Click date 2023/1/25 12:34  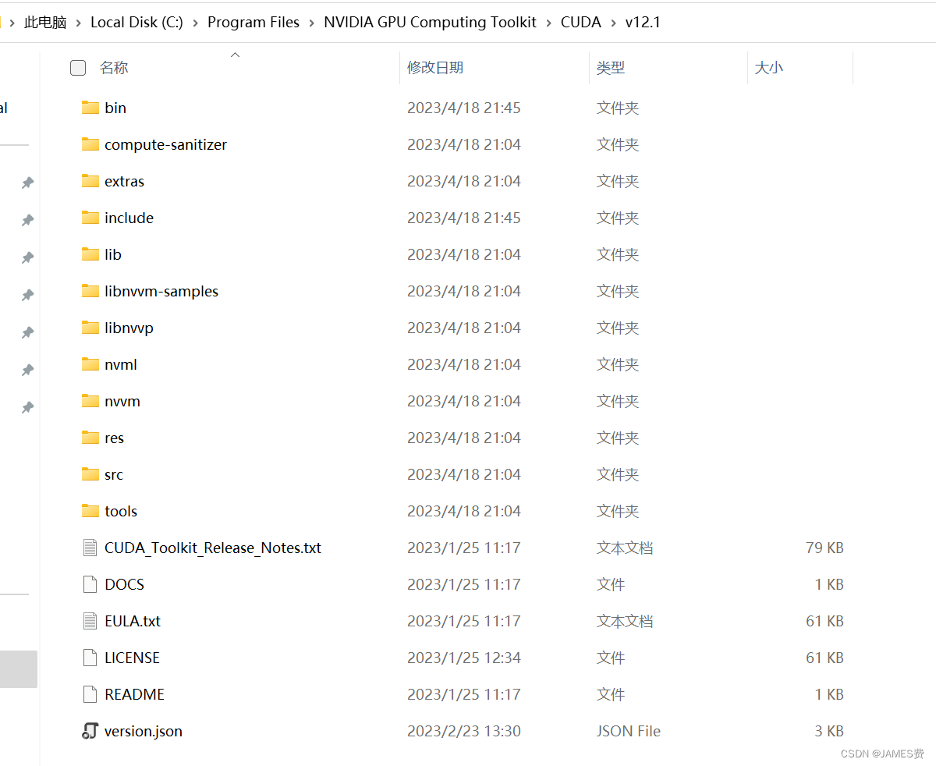pos(464,658)
